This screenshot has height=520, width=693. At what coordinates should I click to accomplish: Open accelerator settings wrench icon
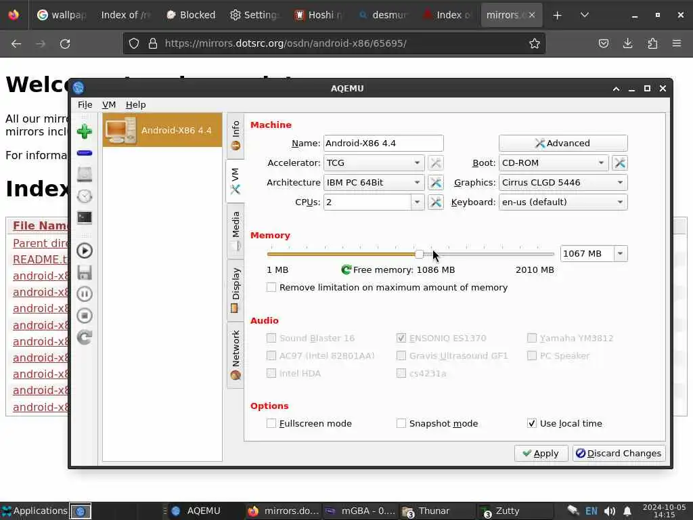(x=436, y=162)
